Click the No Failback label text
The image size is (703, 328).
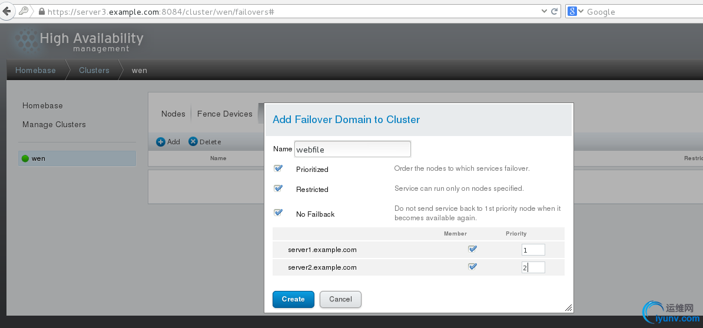pos(315,214)
